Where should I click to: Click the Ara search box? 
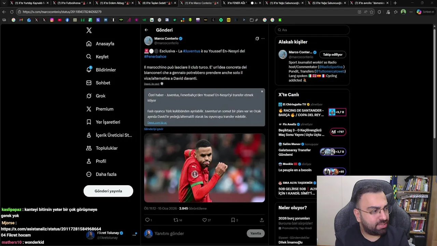point(312,30)
